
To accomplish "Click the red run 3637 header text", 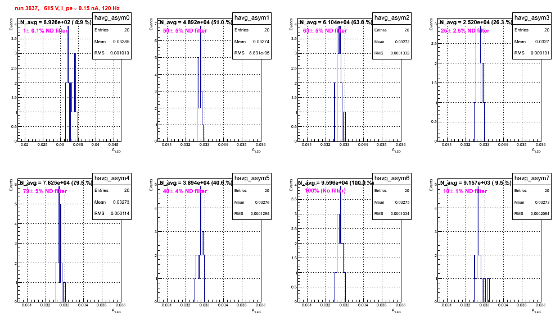I will tap(67, 8).
